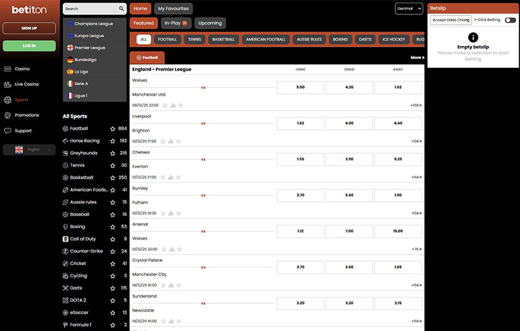Favourite Basketball with its star
Viewport: 520px width, 331px height.
point(113,178)
